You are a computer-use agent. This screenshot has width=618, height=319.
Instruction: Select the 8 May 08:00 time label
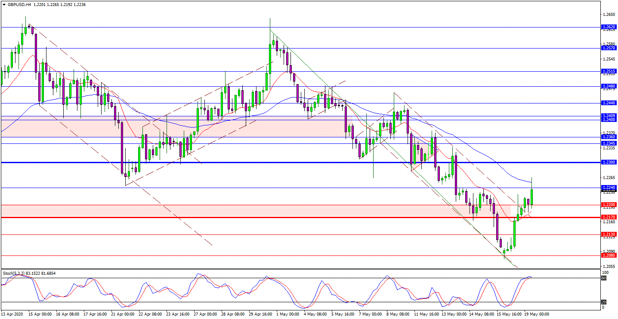coord(398,314)
